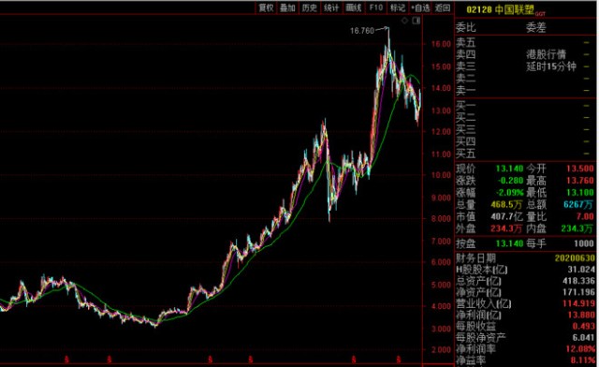Click the 标记 mark button
This screenshot has height=367, width=599.
[397, 7]
